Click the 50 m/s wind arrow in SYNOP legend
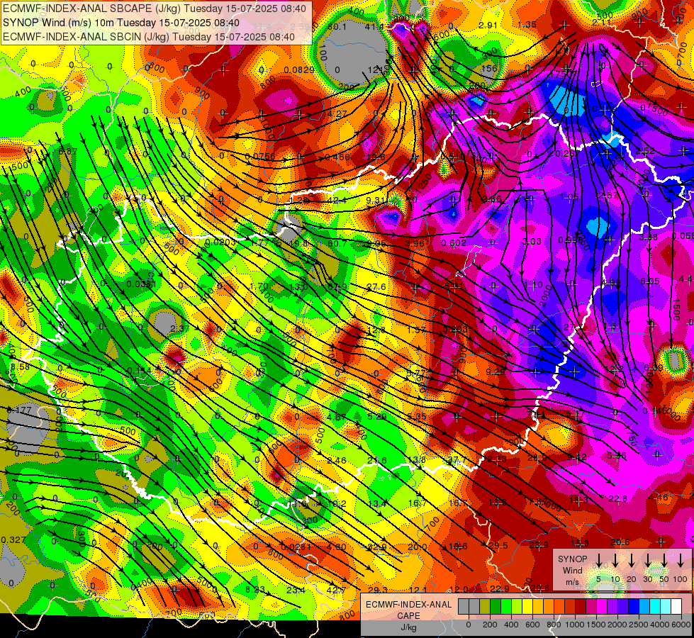Image resolution: width=694 pixels, height=638 pixels. pos(664,560)
